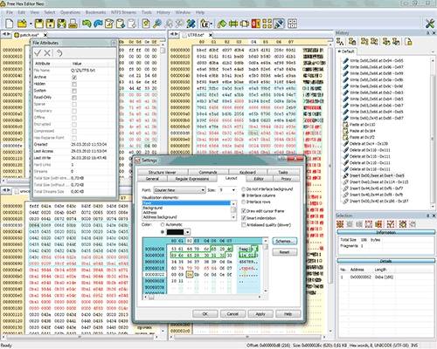Image resolution: width=437 pixels, height=349 pixels.
Task: Enable the Antialiased quality checkbox
Action: tap(244, 225)
